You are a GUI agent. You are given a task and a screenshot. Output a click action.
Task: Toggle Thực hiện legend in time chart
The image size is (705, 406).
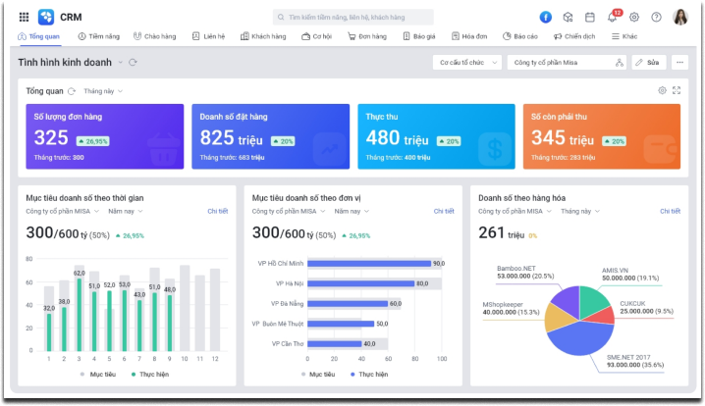tap(150, 374)
